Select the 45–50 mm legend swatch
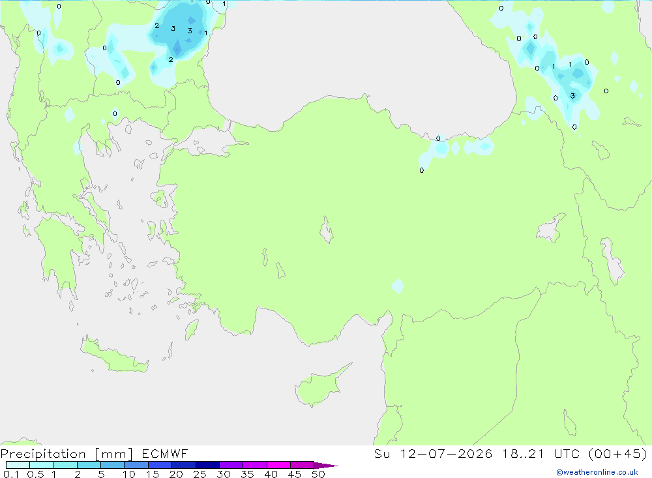Image resolution: width=652 pixels, height=478 pixels. click(x=302, y=465)
